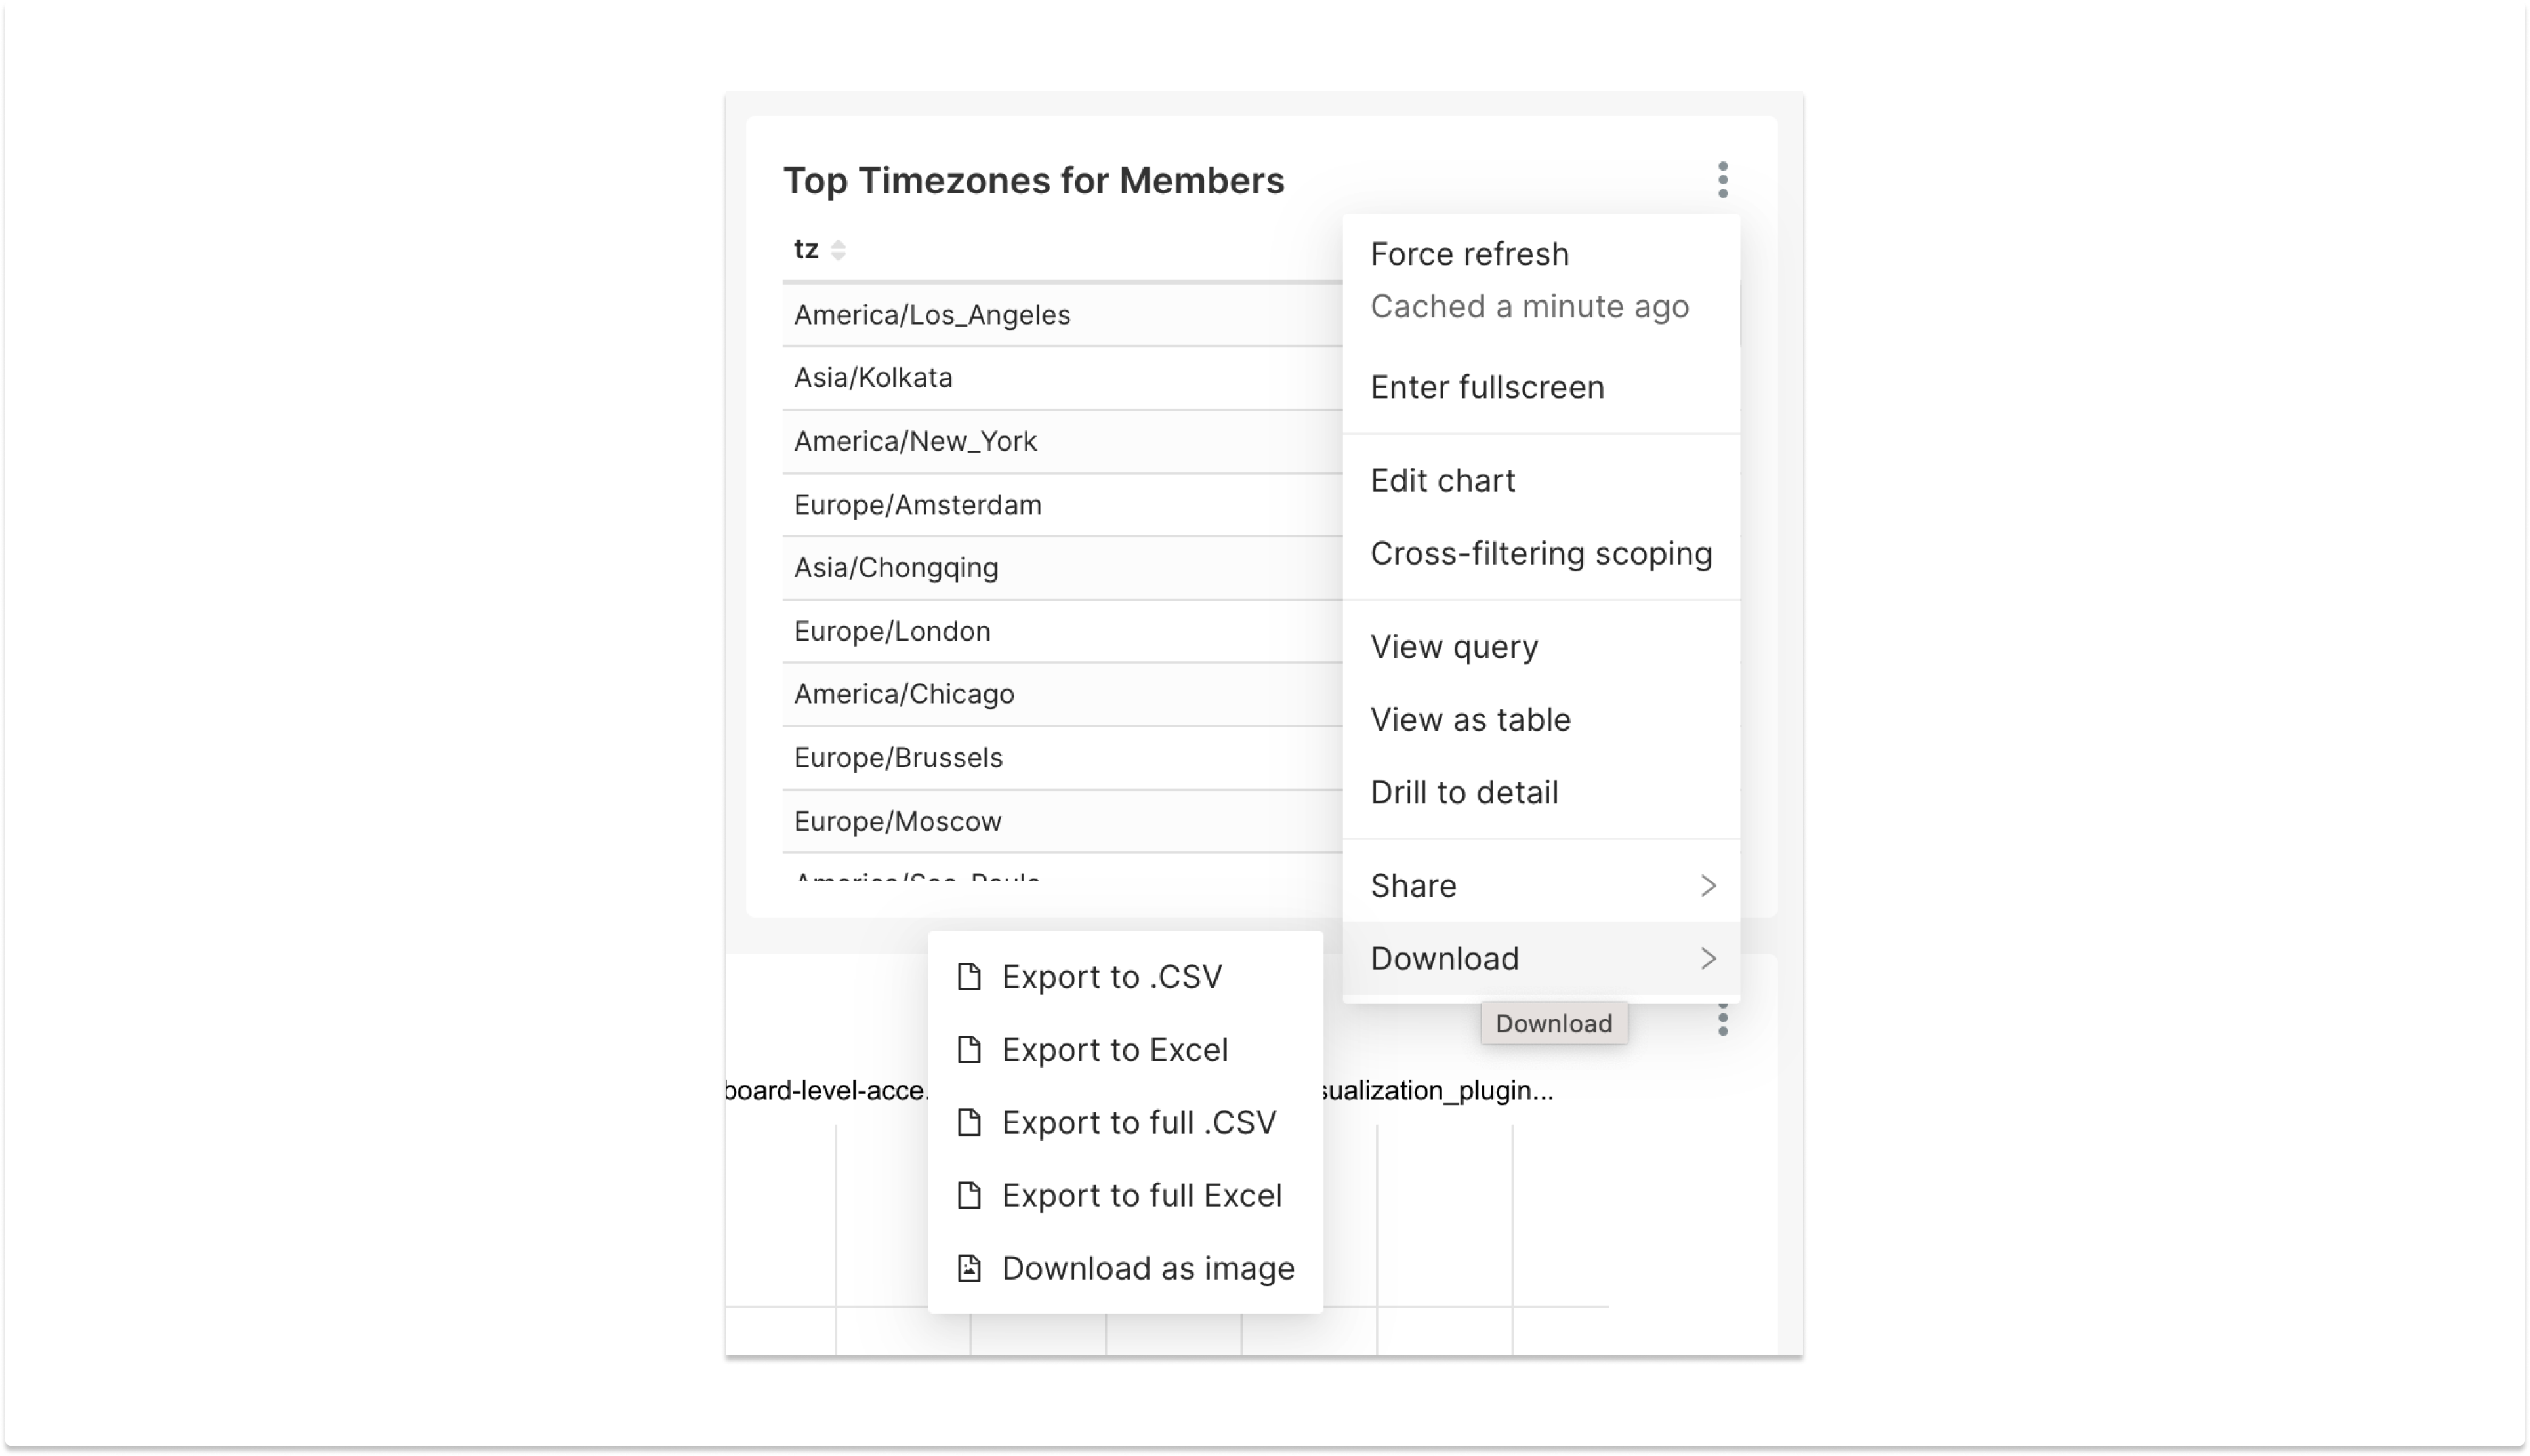
Task: Click Drill to detail
Action: click(1464, 792)
